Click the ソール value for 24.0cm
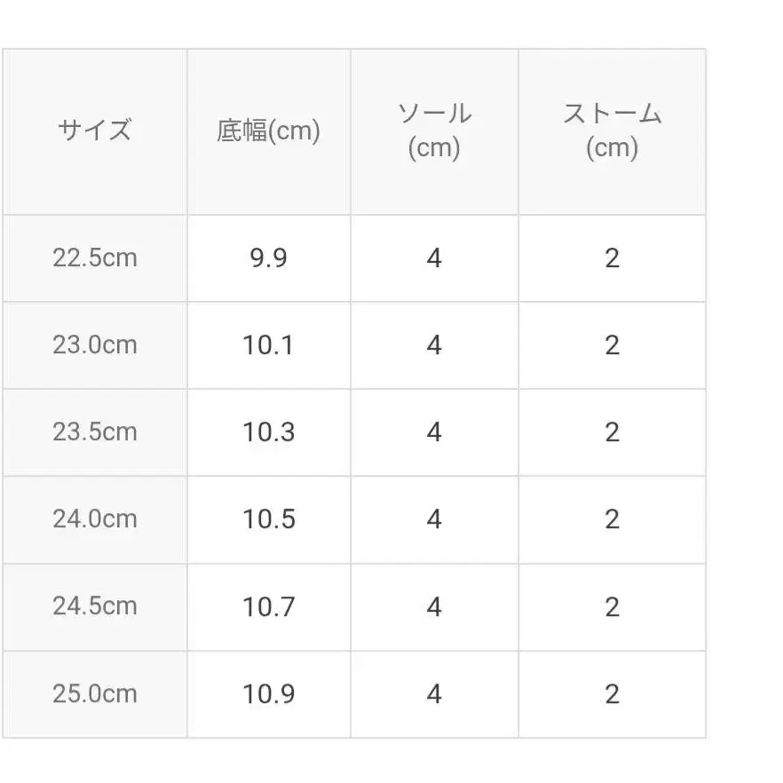 (434, 518)
